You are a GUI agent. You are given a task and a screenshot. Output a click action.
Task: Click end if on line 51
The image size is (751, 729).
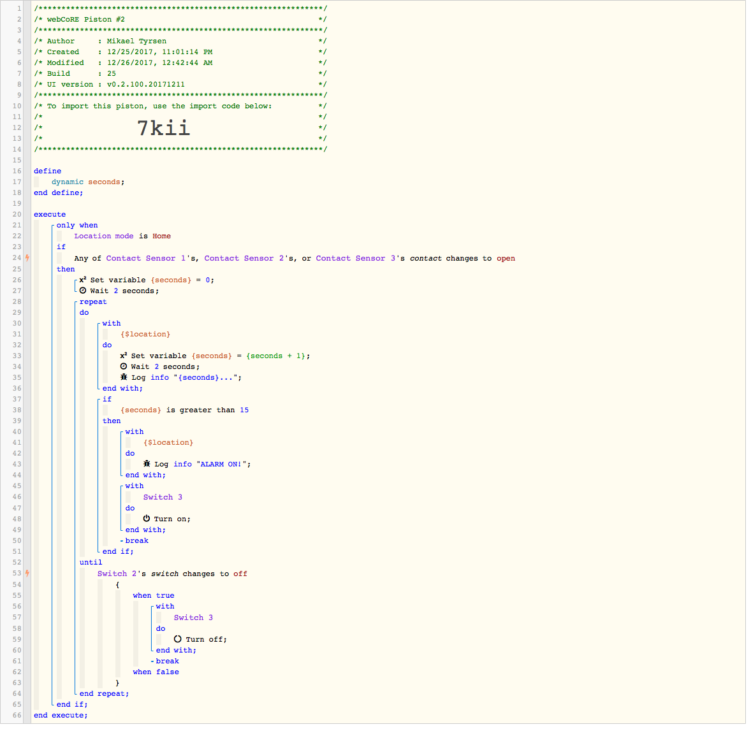(118, 551)
